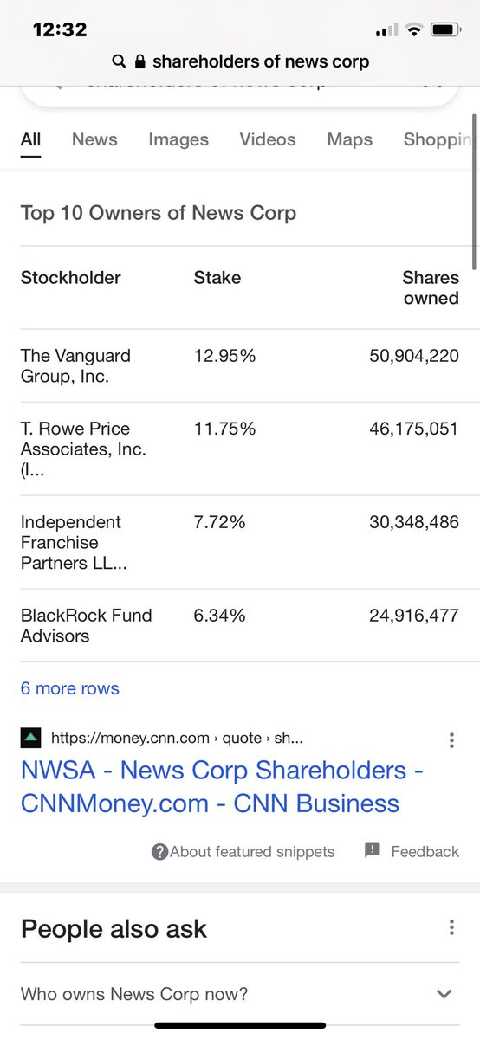Tap the battery status icon
Viewport: 480px width, 1039px height.
tap(445, 30)
